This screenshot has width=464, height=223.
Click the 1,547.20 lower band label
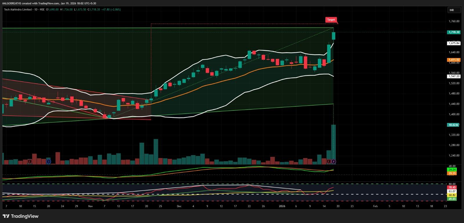pyautogui.click(x=454, y=76)
